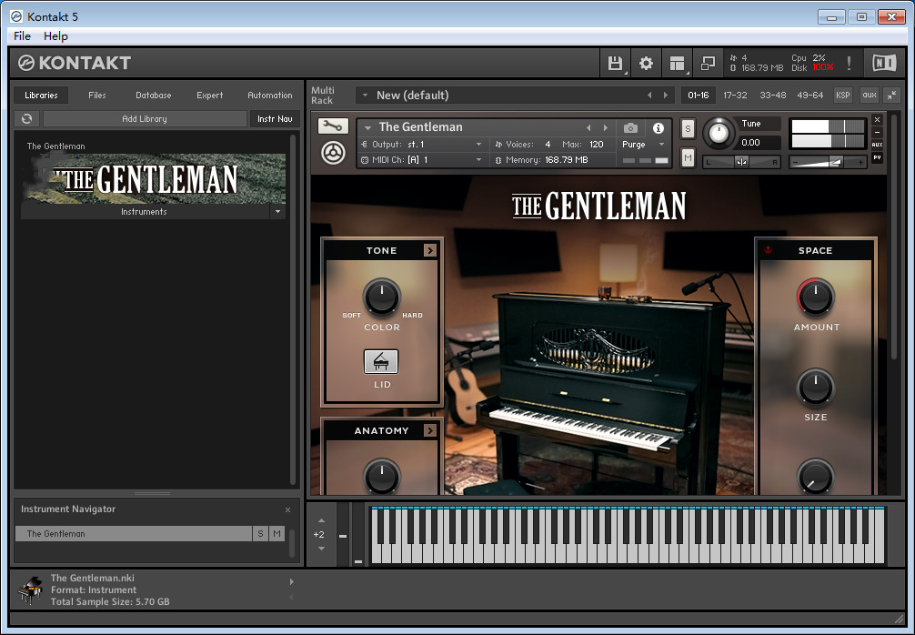This screenshot has width=915, height=635.
Task: Click the pan center icon
Action: [x=741, y=162]
